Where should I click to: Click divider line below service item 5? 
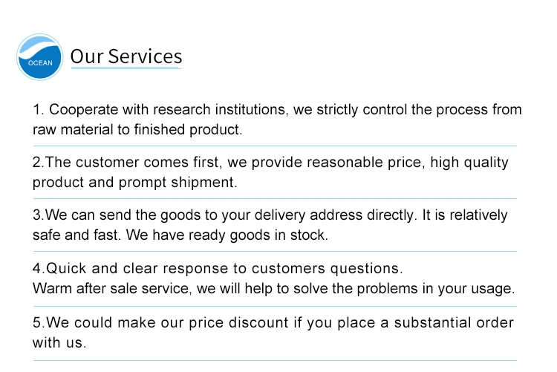(x=274, y=360)
